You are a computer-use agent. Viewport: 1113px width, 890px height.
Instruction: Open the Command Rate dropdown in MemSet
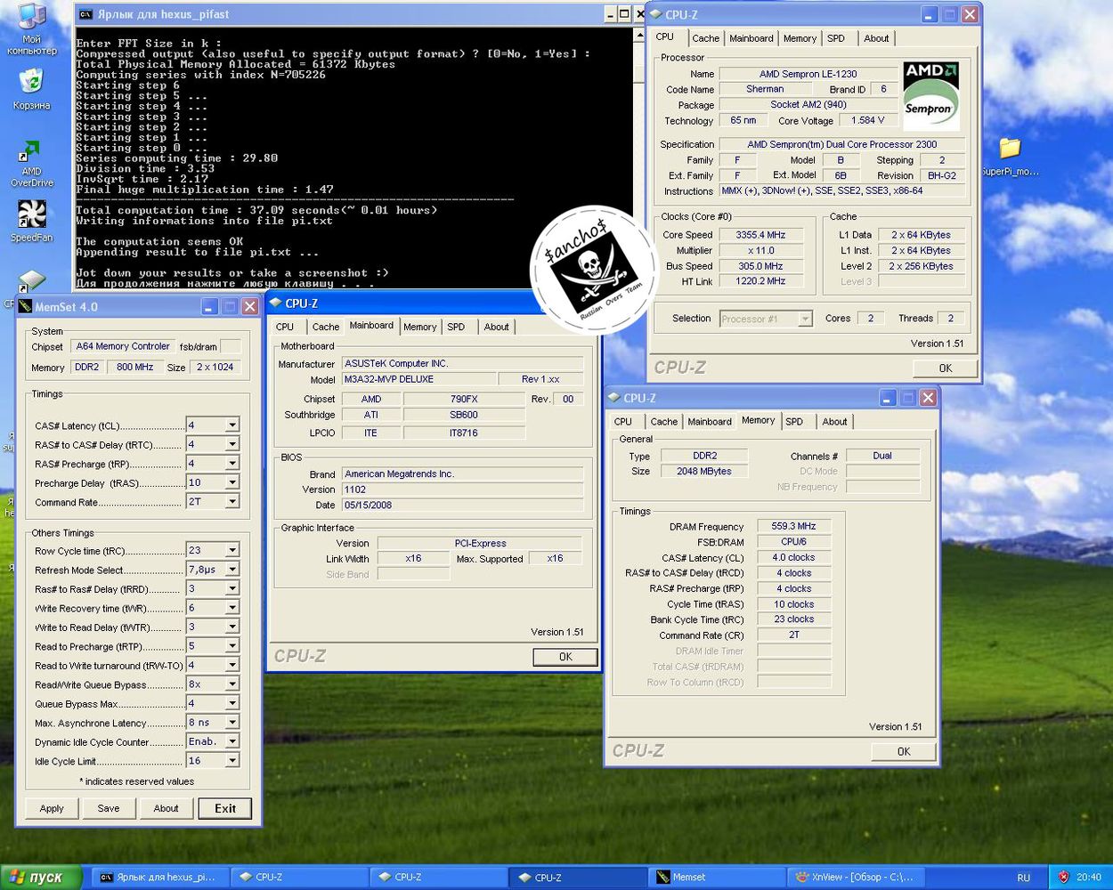pyautogui.click(x=232, y=502)
